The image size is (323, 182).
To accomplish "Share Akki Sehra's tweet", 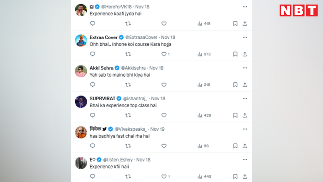I will point(245,85).
